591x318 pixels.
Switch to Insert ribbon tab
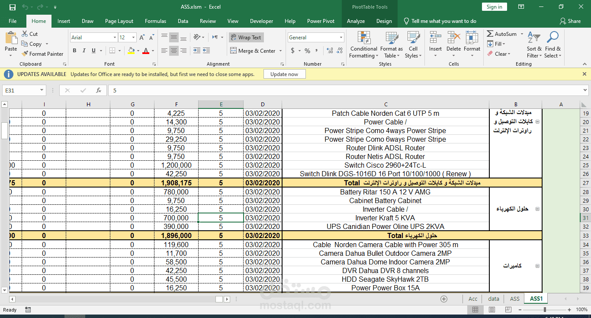point(64,21)
